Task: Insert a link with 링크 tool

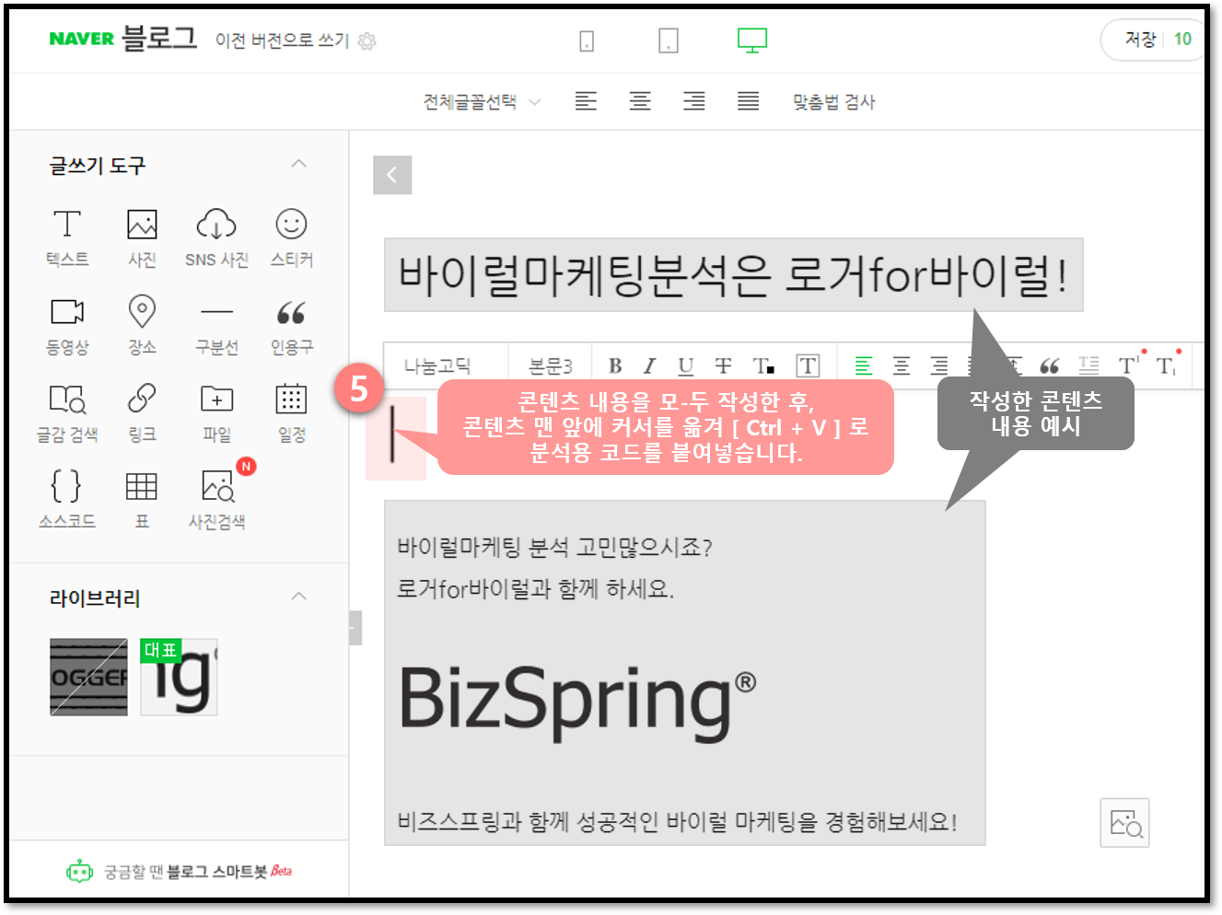Action: [x=142, y=412]
